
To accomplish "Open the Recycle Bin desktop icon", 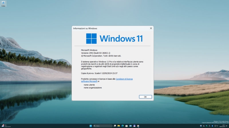I will (3, 3).
